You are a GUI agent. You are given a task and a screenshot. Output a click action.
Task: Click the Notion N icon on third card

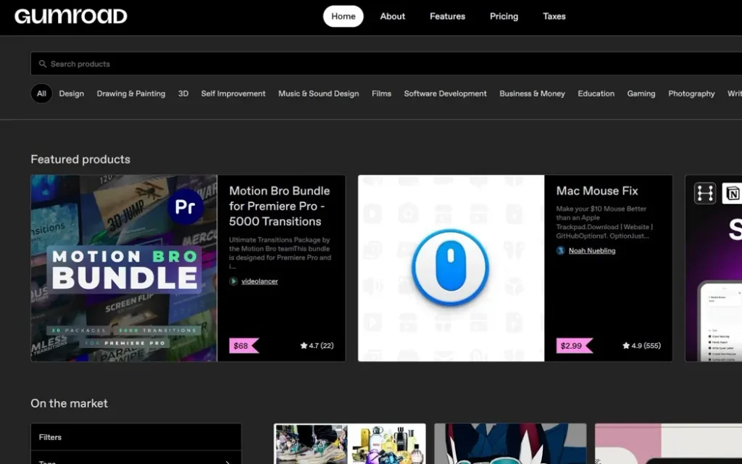tap(732, 193)
